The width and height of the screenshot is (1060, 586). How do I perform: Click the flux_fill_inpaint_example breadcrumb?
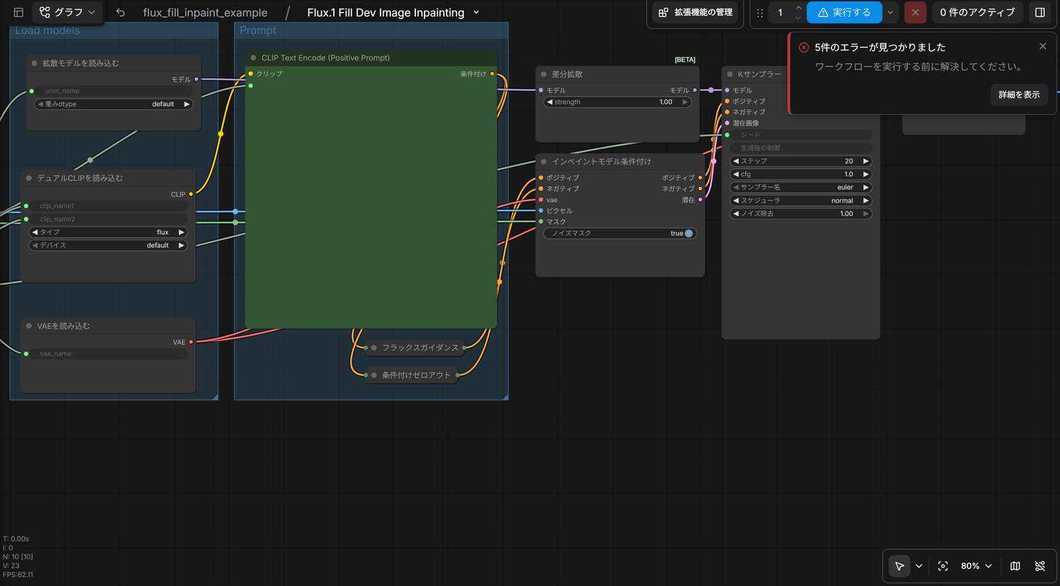pyautogui.click(x=205, y=13)
